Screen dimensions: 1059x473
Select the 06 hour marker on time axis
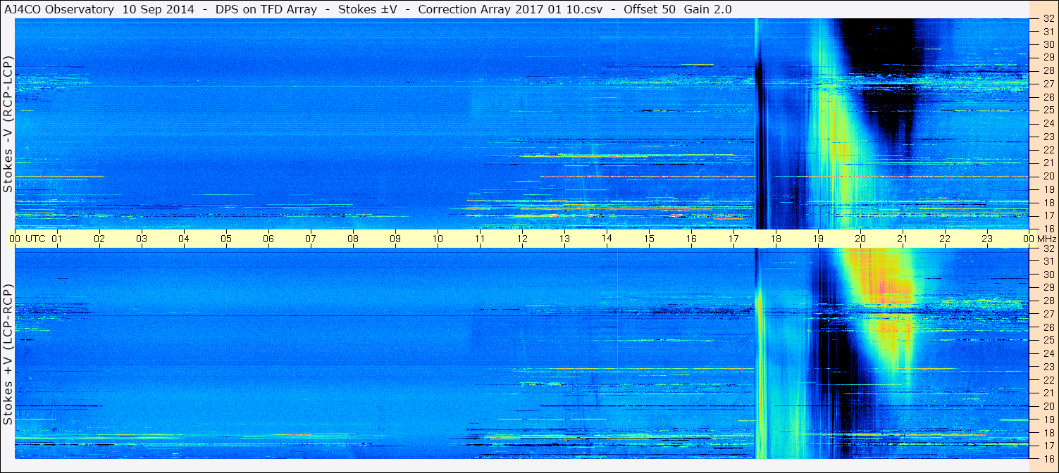click(268, 239)
